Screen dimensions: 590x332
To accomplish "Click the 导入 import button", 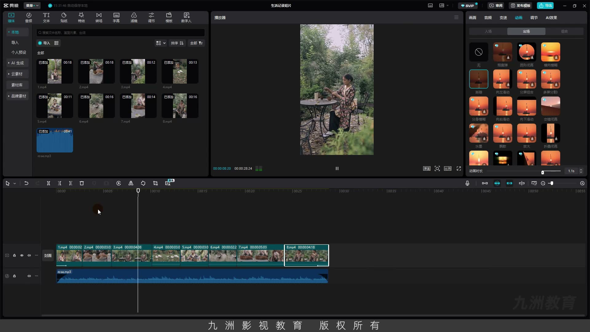I will pos(44,43).
